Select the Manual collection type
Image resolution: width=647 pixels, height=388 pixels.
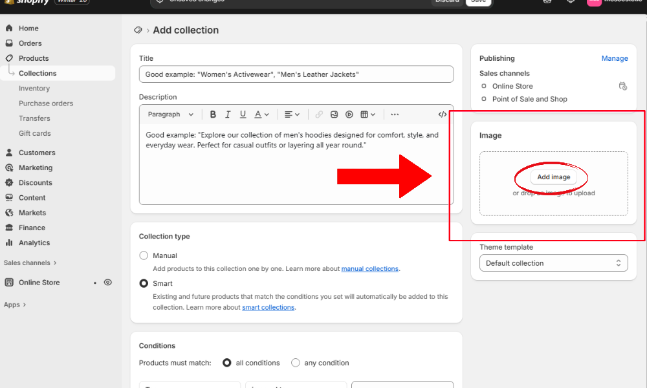click(x=144, y=255)
